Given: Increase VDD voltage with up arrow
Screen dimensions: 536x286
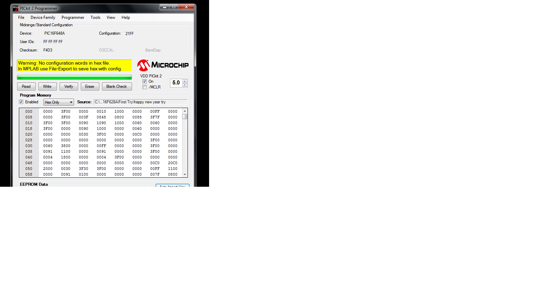Looking at the screenshot, I should tap(185, 81).
